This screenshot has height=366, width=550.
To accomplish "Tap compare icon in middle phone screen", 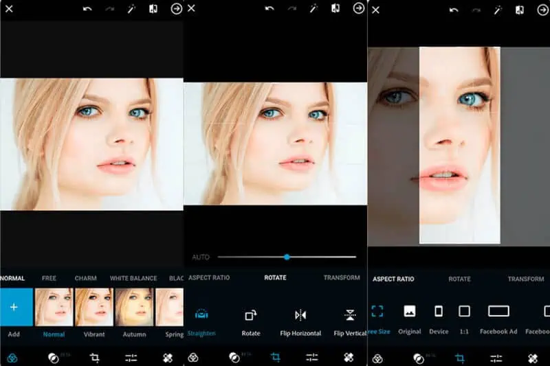I will tap(335, 8).
